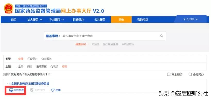Image resolution: width=211 pixels, height=99 pixels.
Task: Filter theme by 药品
Action: click(x=30, y=67)
